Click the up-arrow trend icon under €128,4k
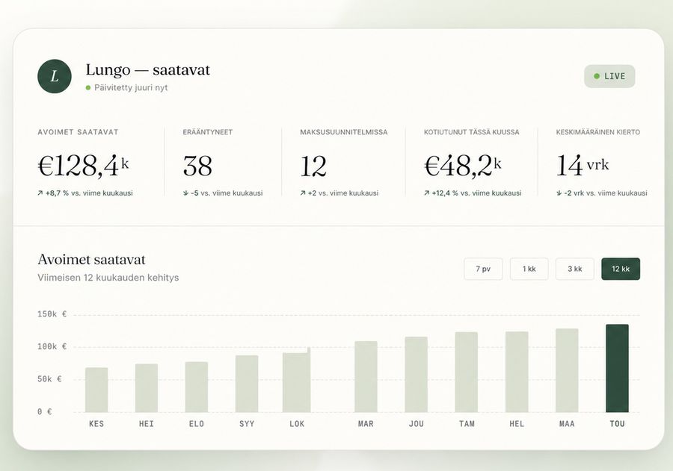Viewport: 673px width, 471px height. point(40,193)
